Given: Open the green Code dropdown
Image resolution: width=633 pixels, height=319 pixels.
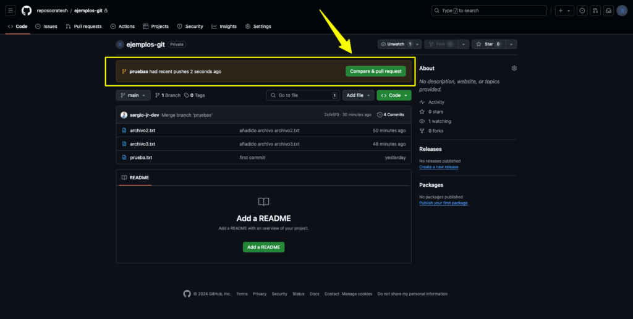Looking at the screenshot, I should pyautogui.click(x=394, y=95).
